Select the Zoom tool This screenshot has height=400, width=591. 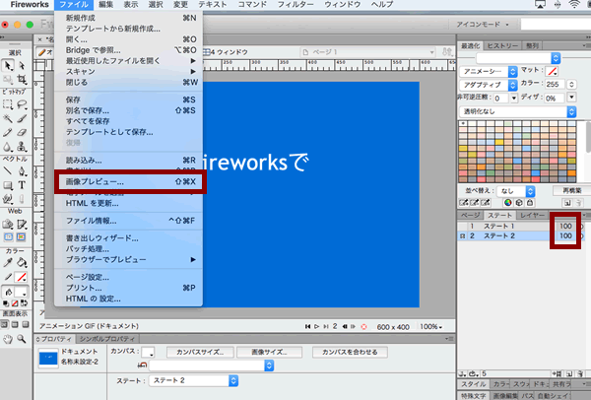coord(22,339)
